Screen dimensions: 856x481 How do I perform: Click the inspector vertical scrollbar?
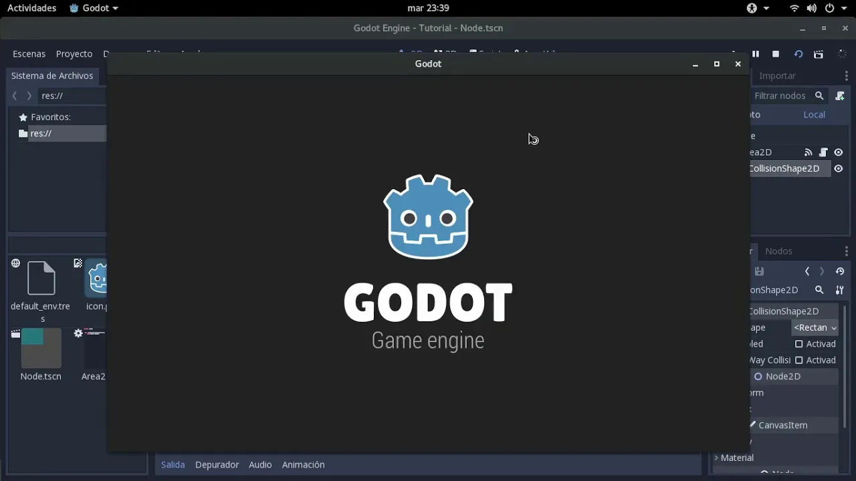tap(845, 366)
